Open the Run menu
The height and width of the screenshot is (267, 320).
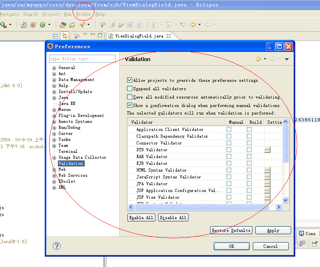point(68,14)
